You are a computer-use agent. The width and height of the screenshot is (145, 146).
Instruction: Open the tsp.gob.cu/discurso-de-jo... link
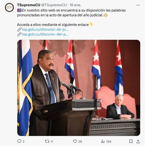[45, 30]
